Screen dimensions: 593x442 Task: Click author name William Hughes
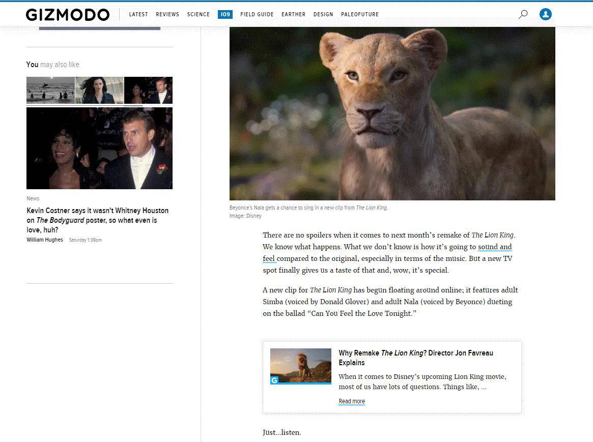45,240
